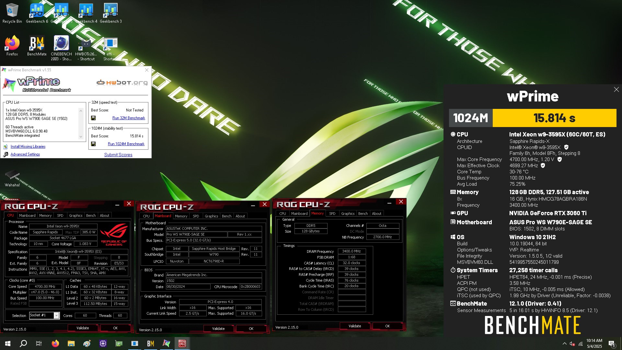Switch to ROG CPU-Z via taskbar icon

click(182, 344)
